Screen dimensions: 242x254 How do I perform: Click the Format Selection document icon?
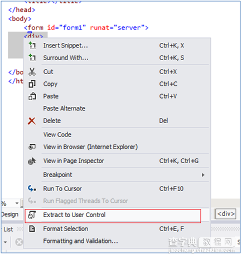(x=32, y=229)
